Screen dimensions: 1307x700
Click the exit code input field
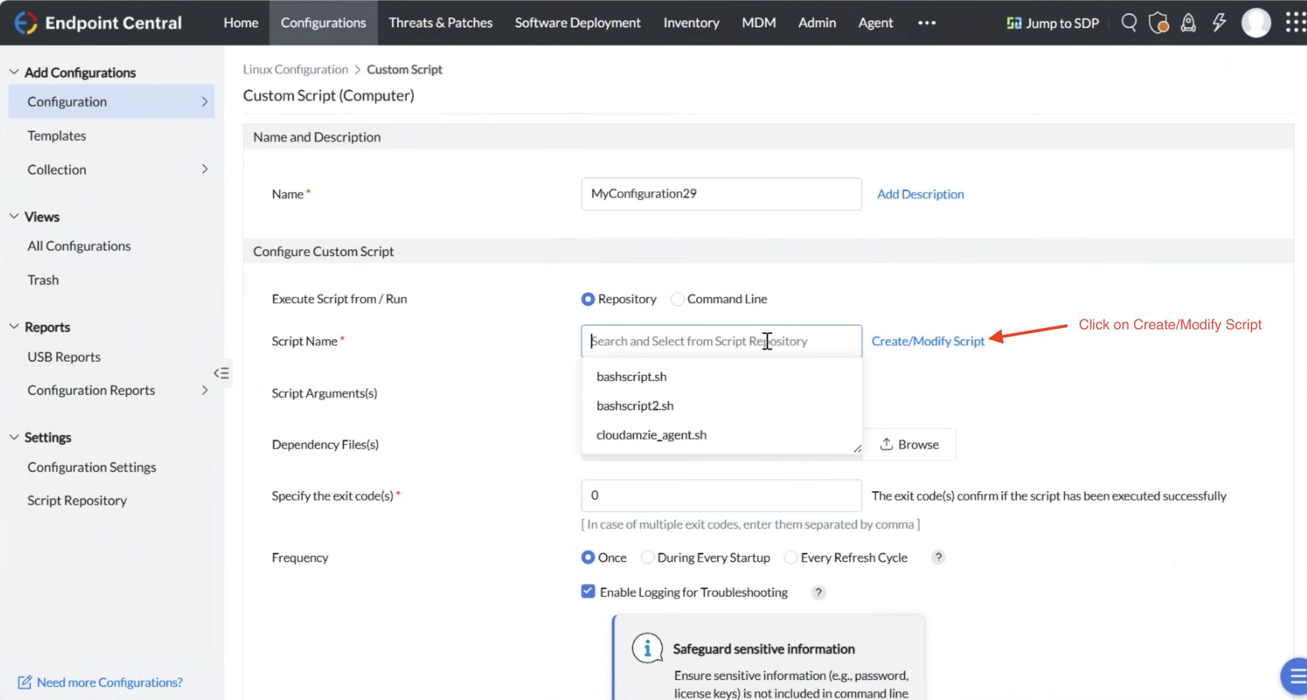[x=721, y=495]
